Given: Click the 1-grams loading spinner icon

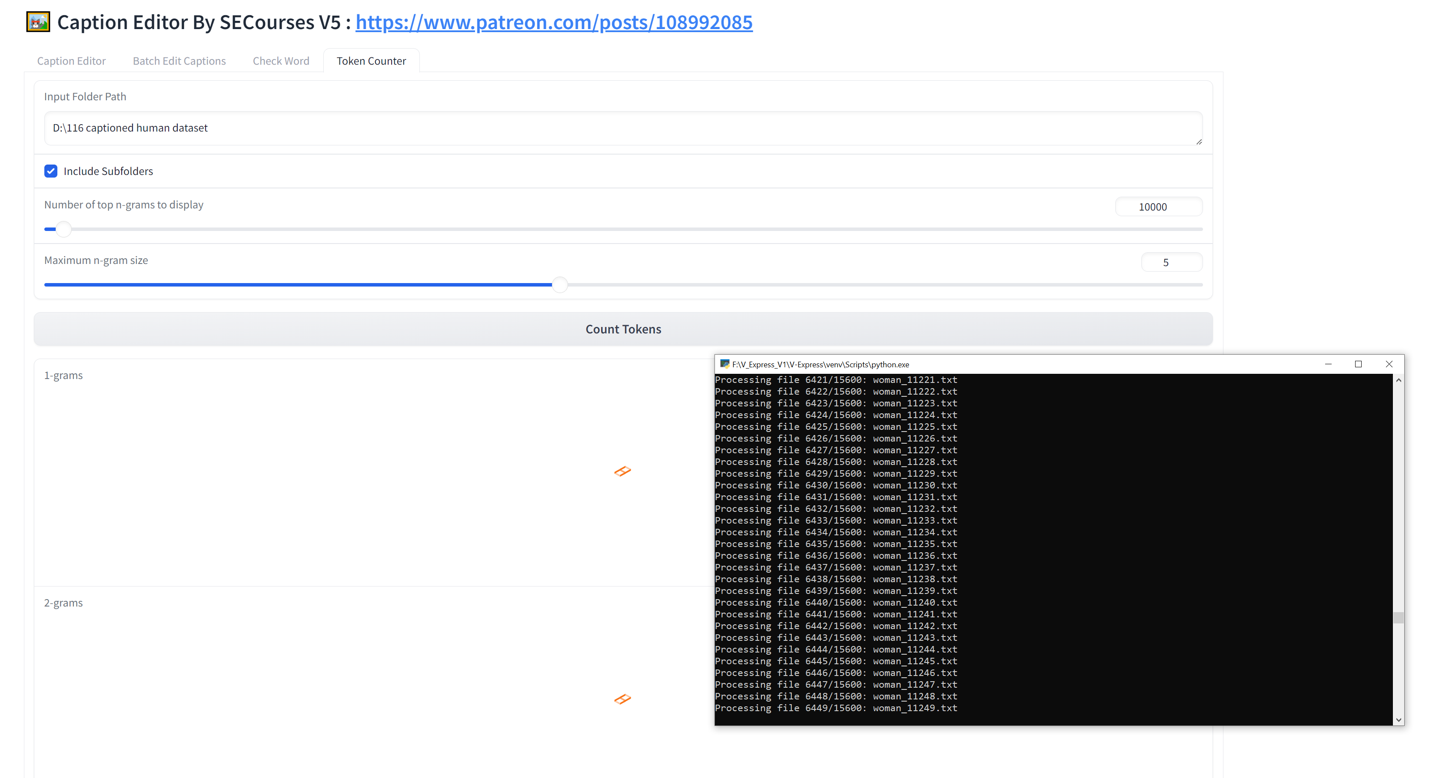Looking at the screenshot, I should pos(622,471).
